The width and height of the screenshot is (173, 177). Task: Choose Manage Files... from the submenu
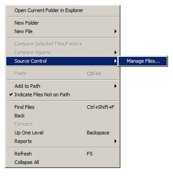[143, 61]
